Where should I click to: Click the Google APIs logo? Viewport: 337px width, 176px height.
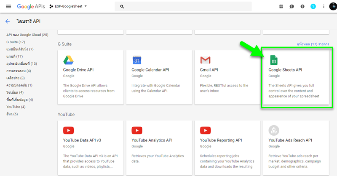pos(31,6)
